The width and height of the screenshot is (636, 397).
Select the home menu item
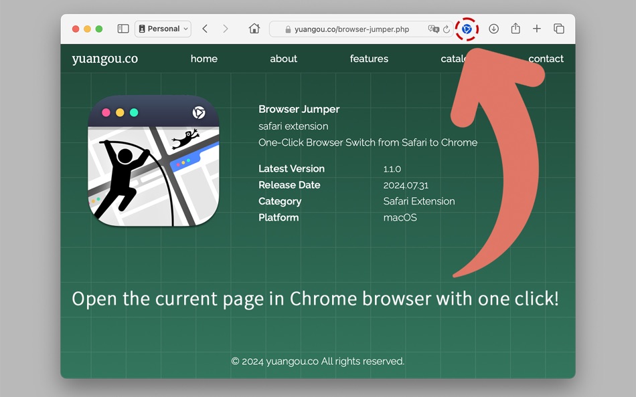tap(204, 59)
